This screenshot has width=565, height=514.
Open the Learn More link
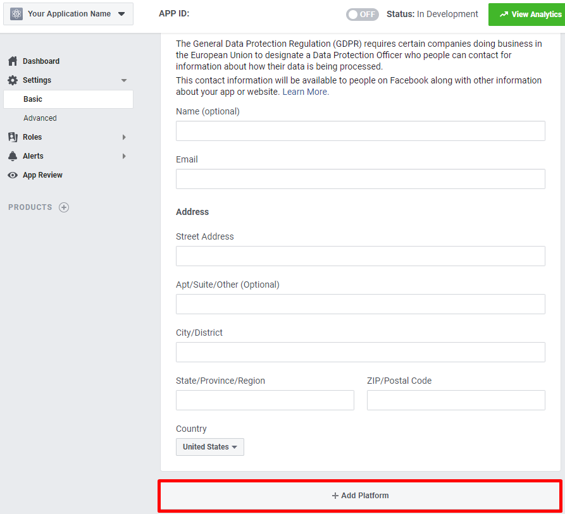click(x=306, y=92)
